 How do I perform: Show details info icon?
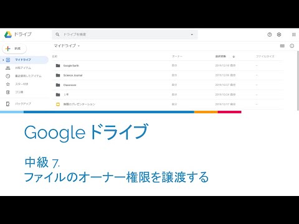[292, 46]
